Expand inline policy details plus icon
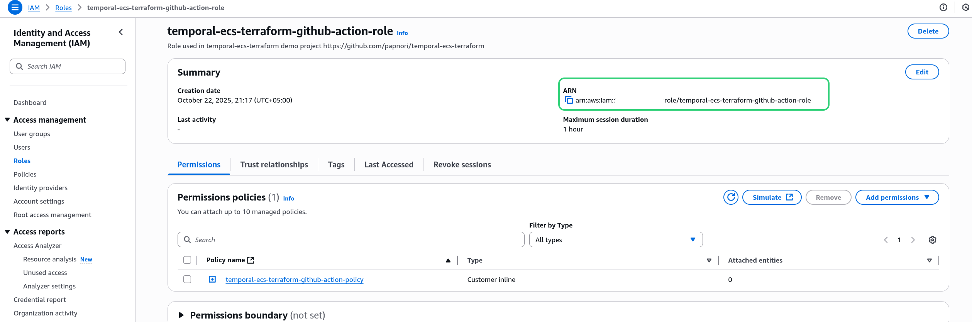Screen dimensions: 972x322 (x=212, y=279)
